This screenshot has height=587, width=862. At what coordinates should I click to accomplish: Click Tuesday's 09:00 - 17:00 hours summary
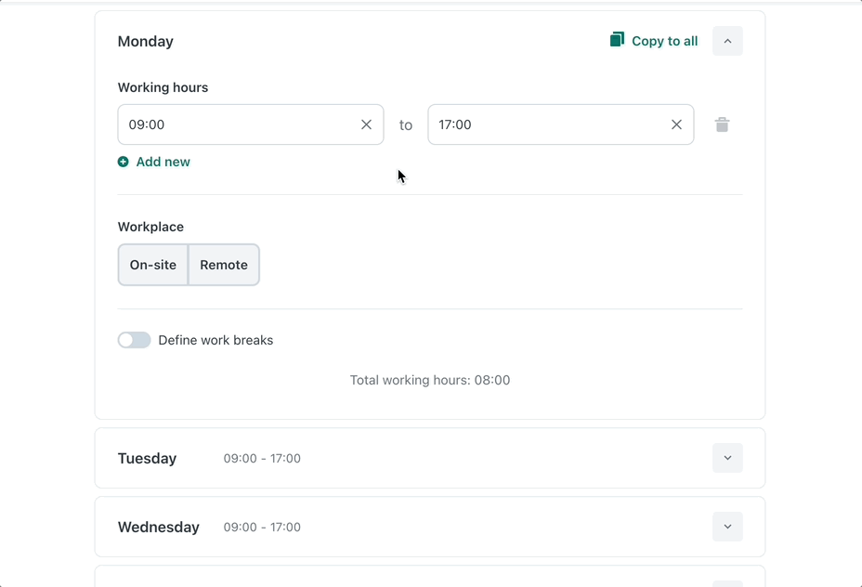(x=262, y=459)
